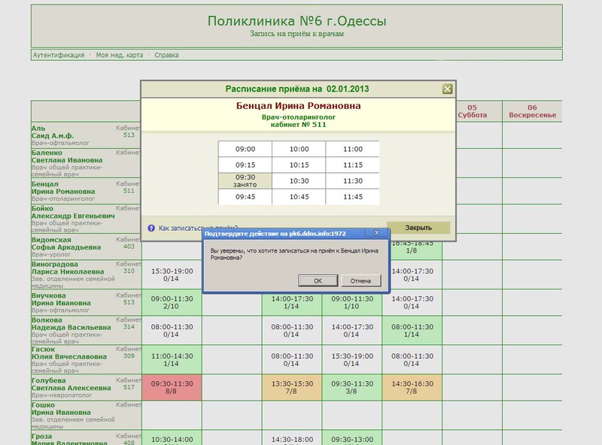The image size is (602, 445).
Task: Select the 09:00 time slot
Action: pyautogui.click(x=245, y=149)
